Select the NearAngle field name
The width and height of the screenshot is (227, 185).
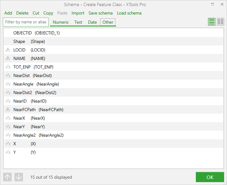pyautogui.click(x=23, y=84)
